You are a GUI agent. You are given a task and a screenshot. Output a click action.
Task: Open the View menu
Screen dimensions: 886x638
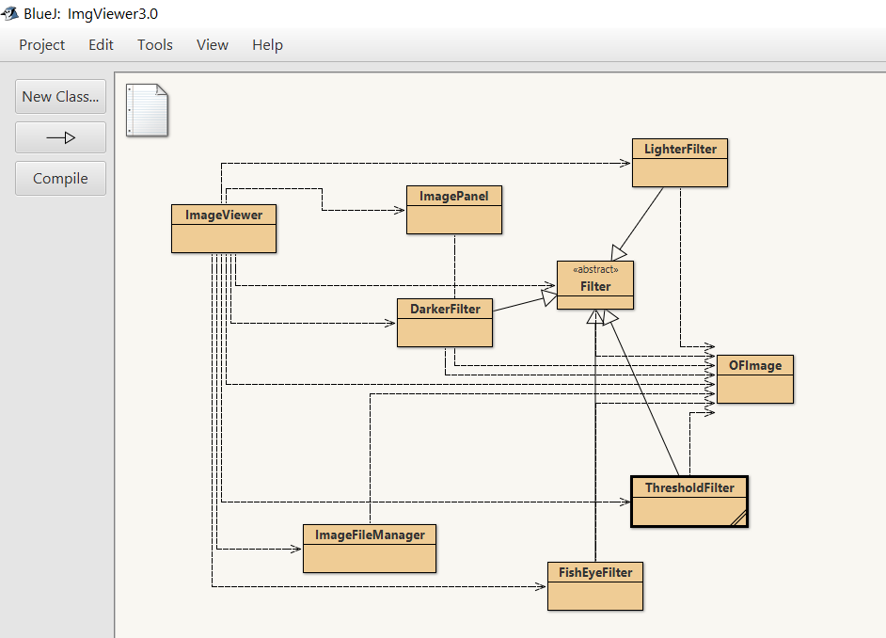coord(212,44)
